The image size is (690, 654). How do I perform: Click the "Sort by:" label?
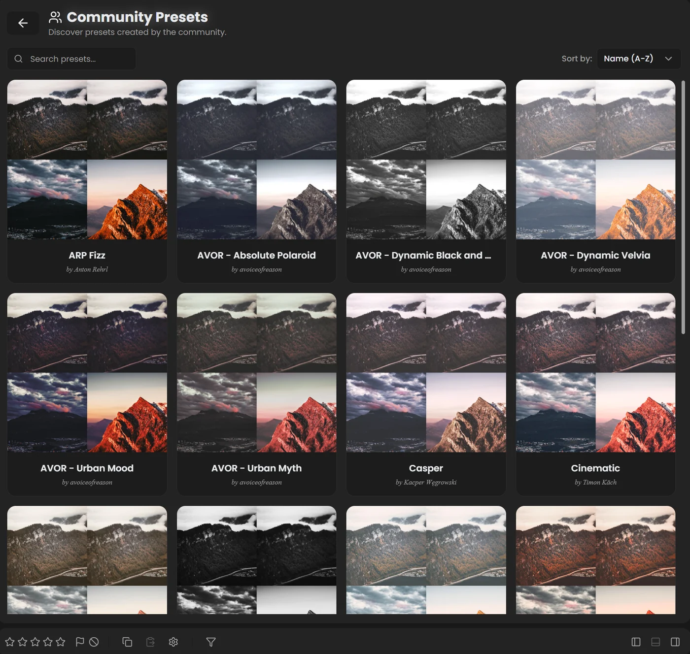tap(577, 59)
